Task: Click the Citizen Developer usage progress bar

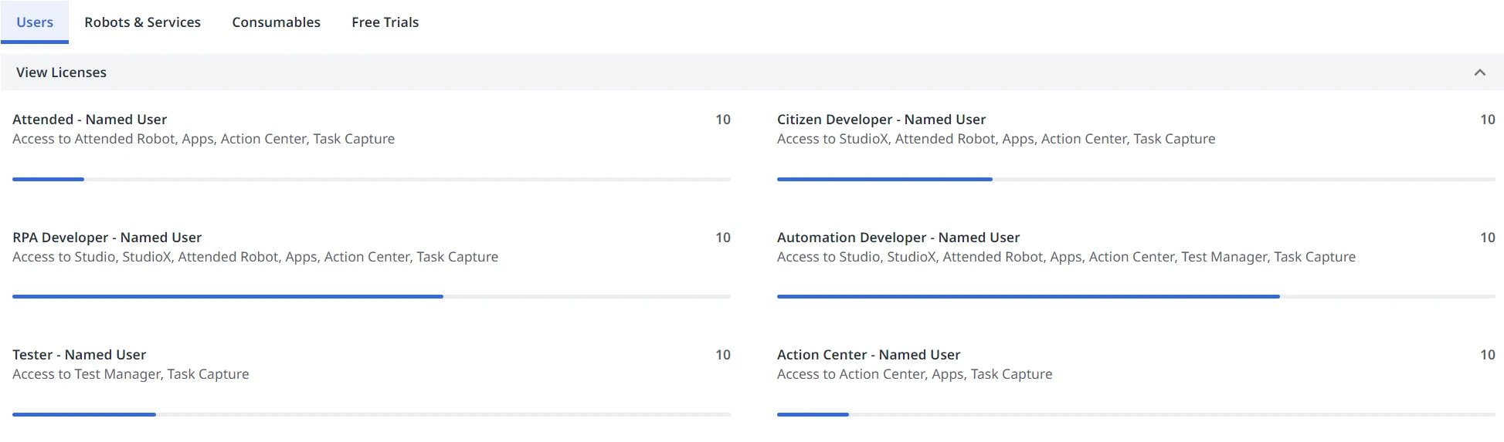Action: click(x=1136, y=179)
